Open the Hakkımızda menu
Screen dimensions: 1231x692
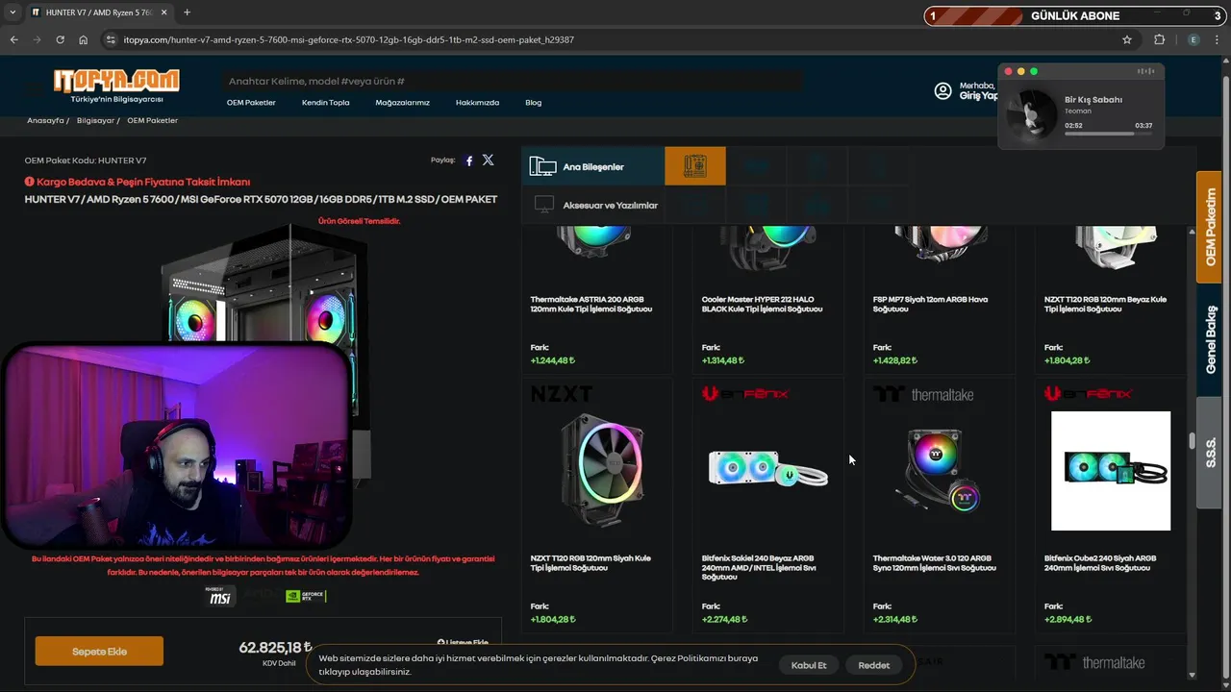coord(477,103)
